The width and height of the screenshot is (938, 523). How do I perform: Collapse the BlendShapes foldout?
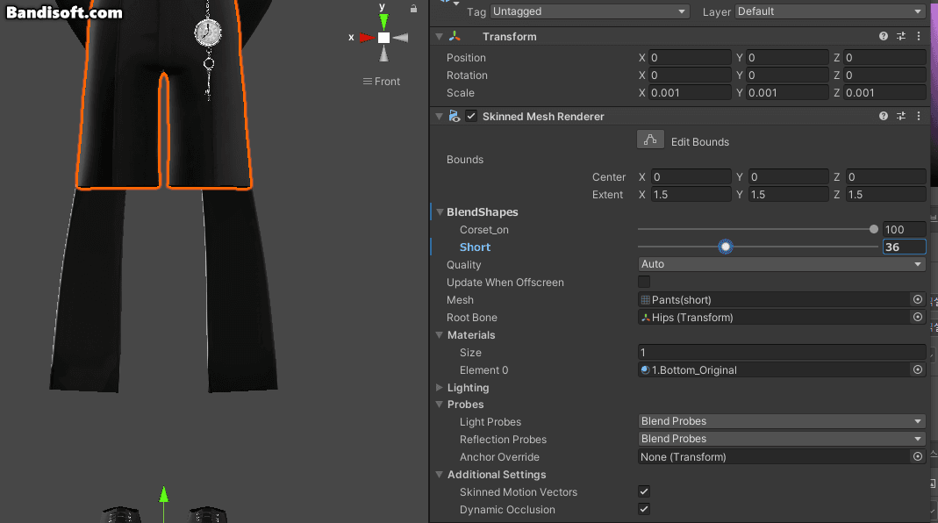click(x=440, y=211)
